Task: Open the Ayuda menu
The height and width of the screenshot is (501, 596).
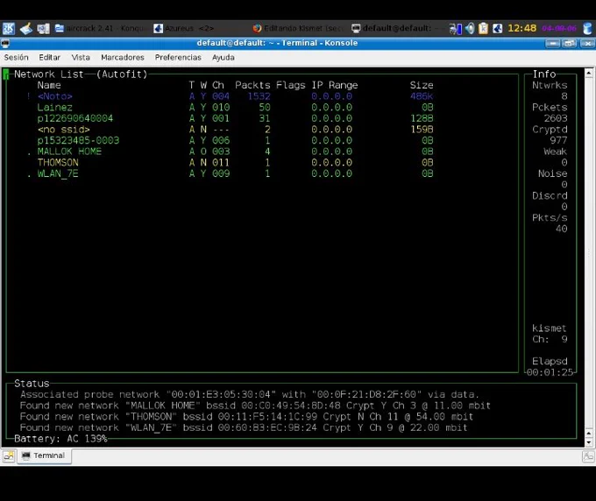Action: point(223,57)
